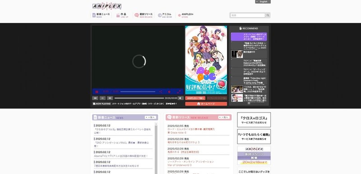Click the Aniplex staff recruitment banner

coord(254,155)
